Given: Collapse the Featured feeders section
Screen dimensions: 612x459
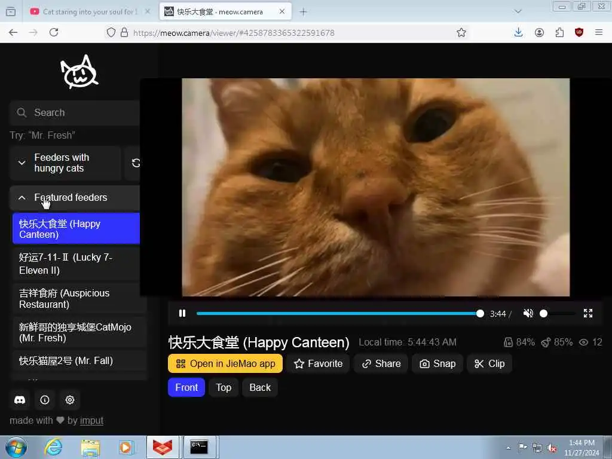Looking at the screenshot, I should pyautogui.click(x=75, y=198).
